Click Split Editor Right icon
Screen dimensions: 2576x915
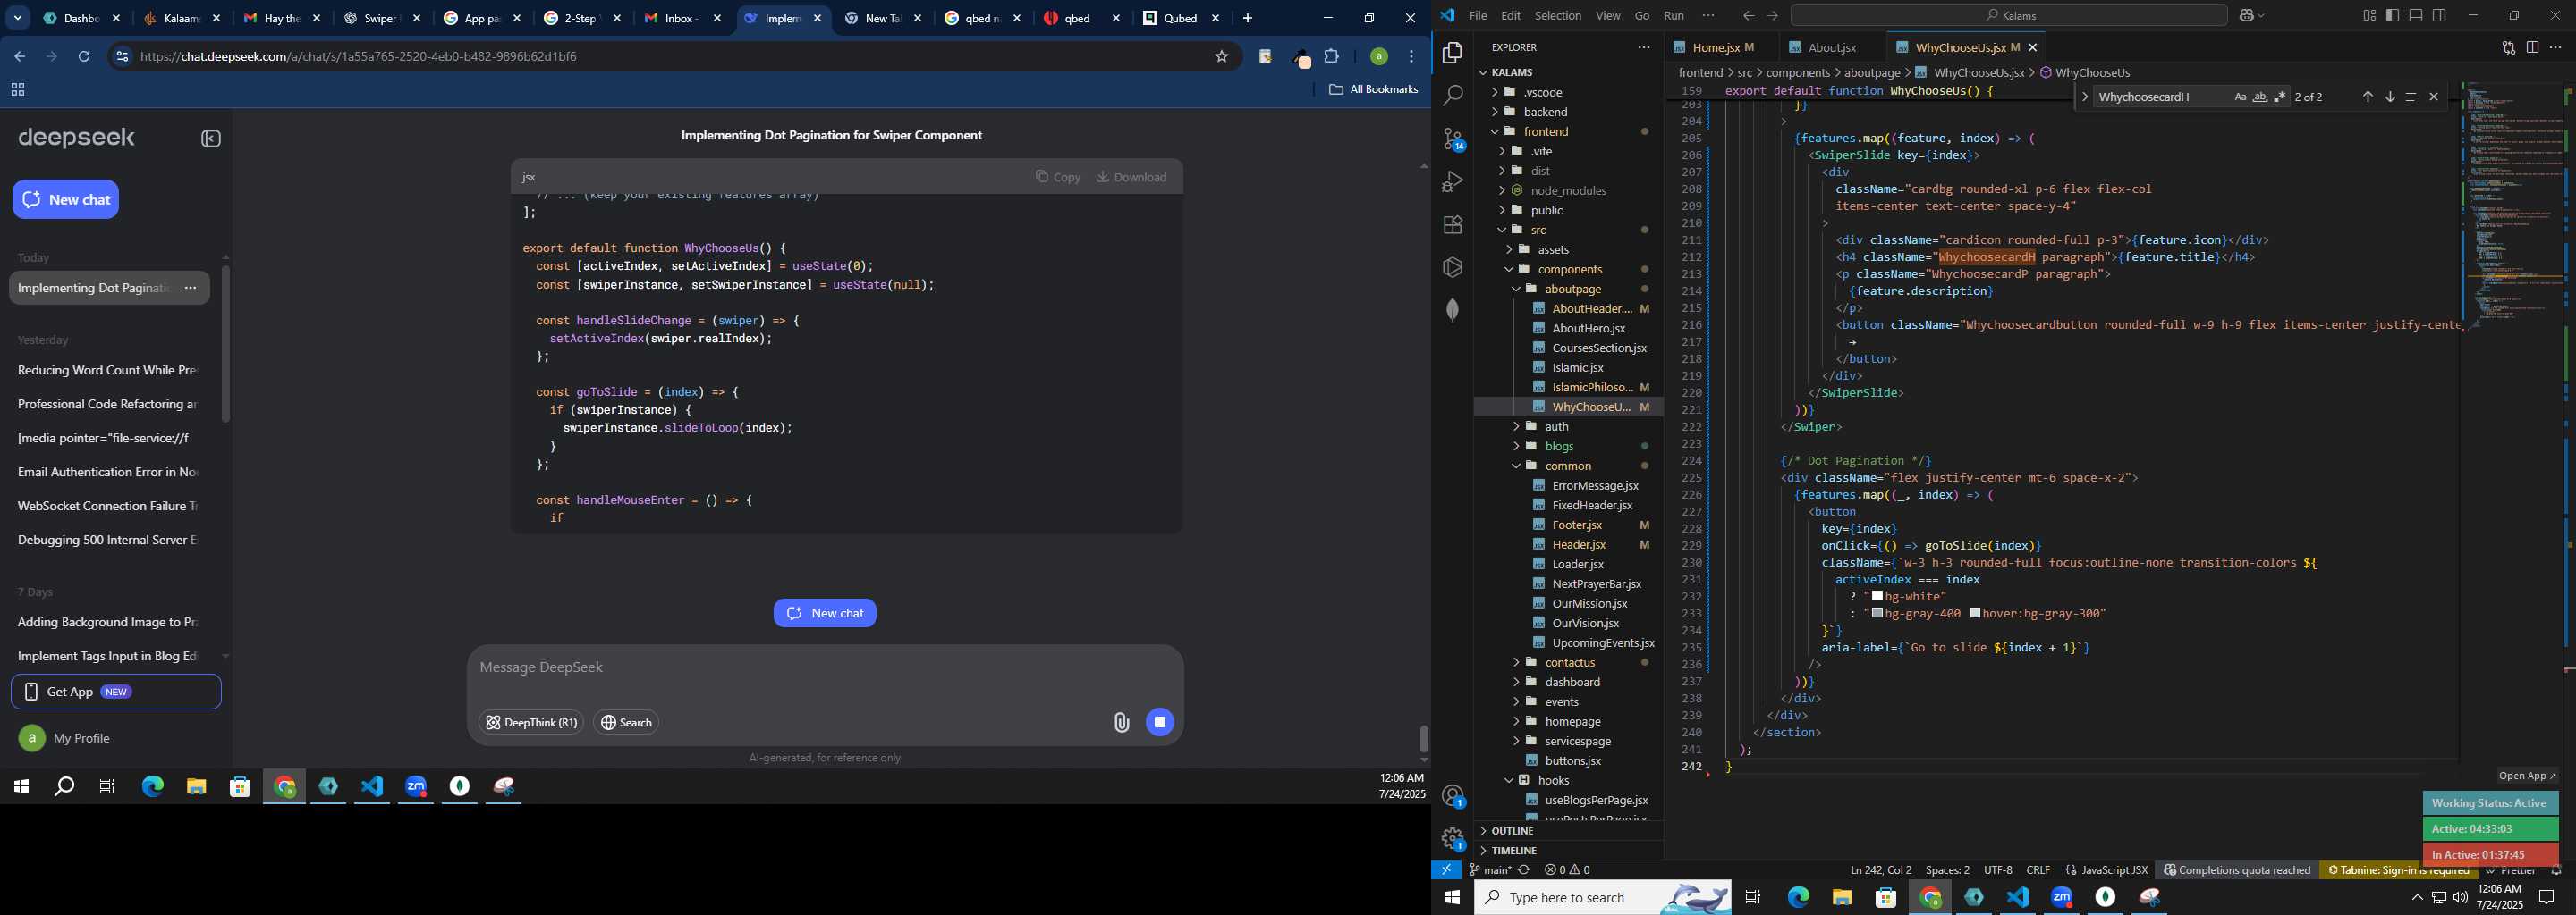[x=2532, y=48]
